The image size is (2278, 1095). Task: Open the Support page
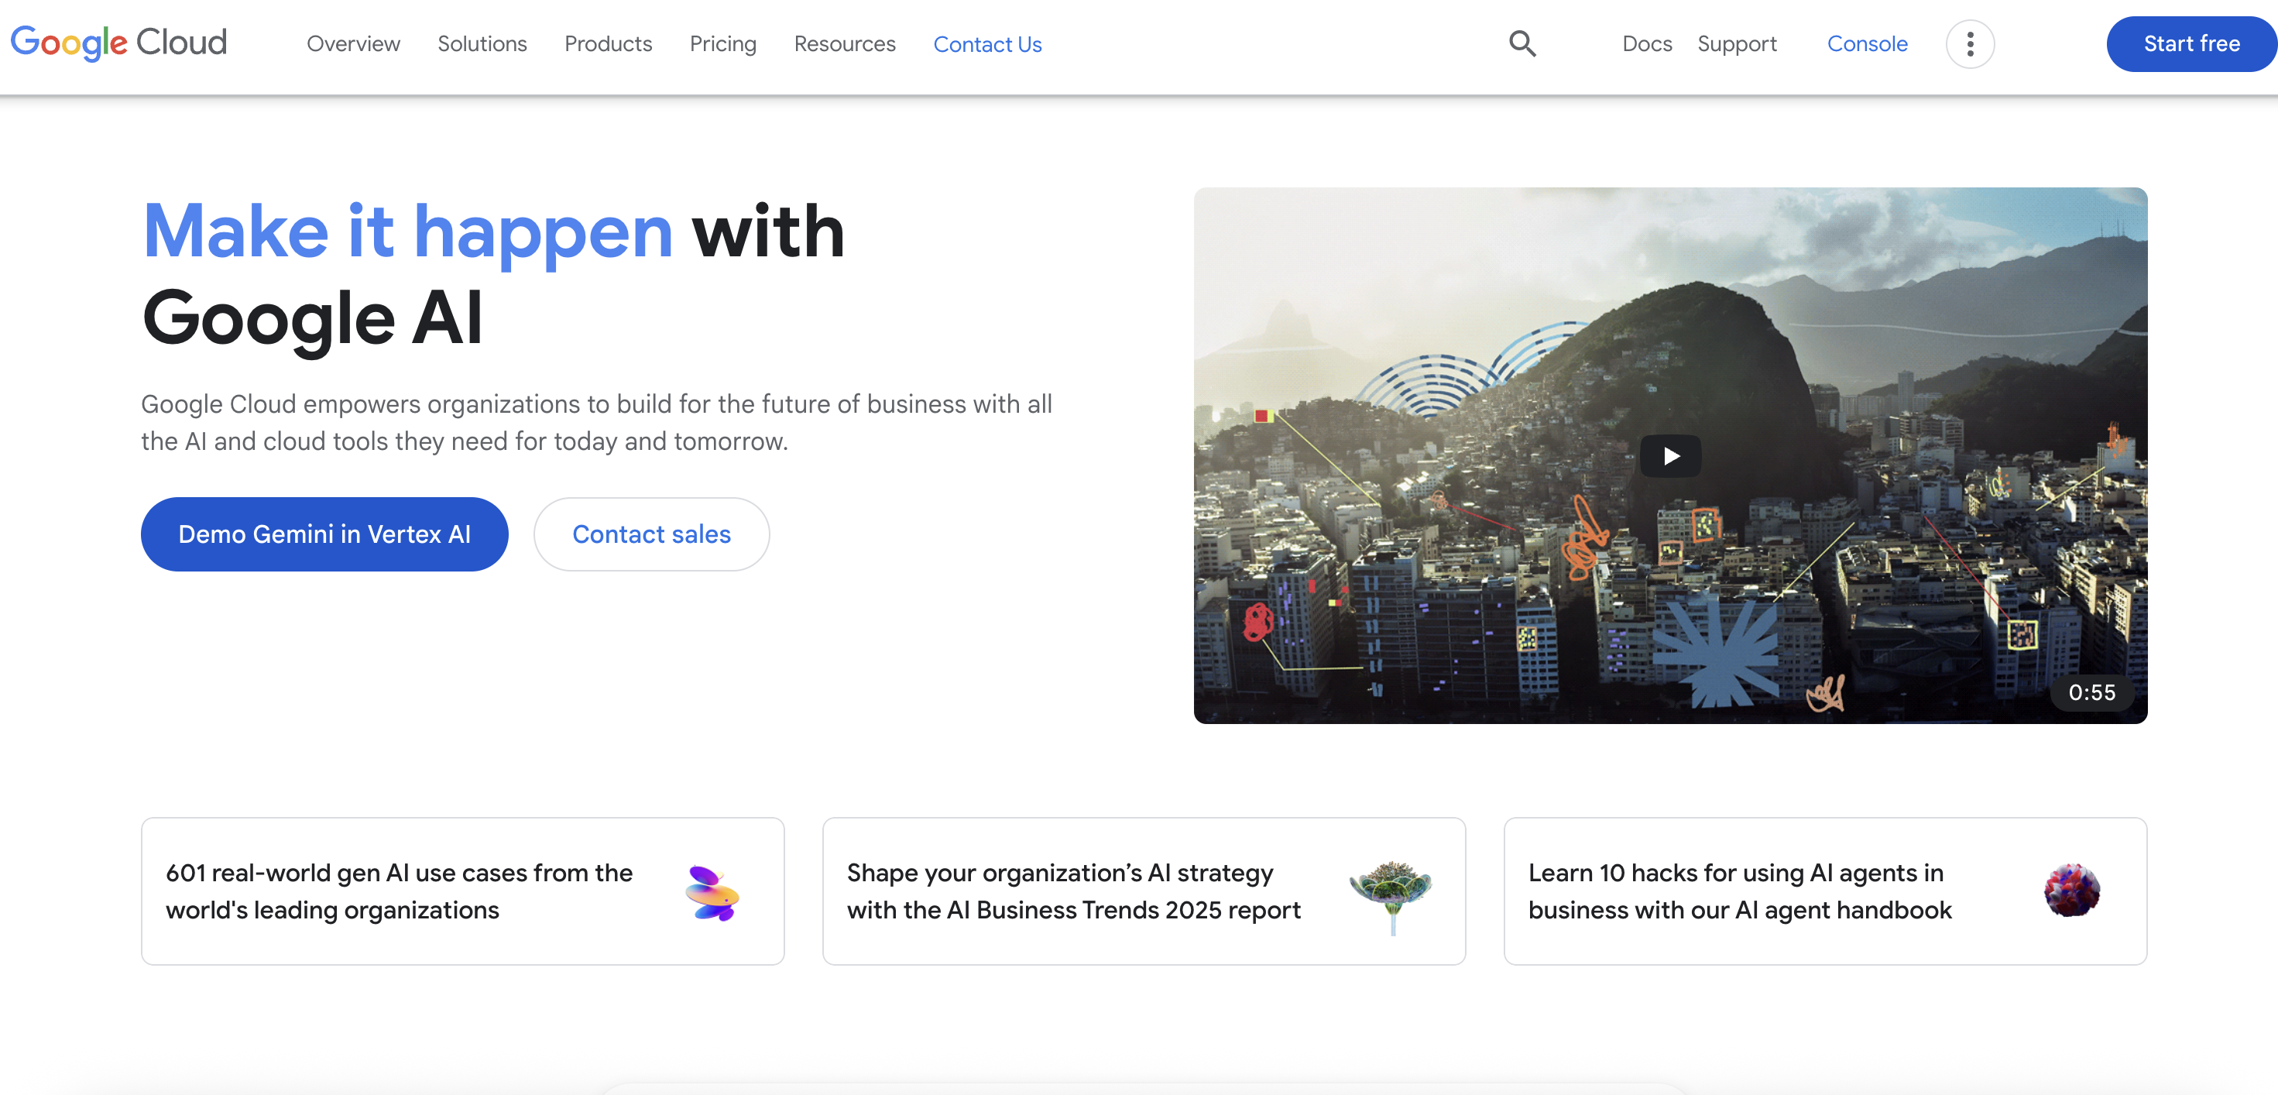(1737, 43)
